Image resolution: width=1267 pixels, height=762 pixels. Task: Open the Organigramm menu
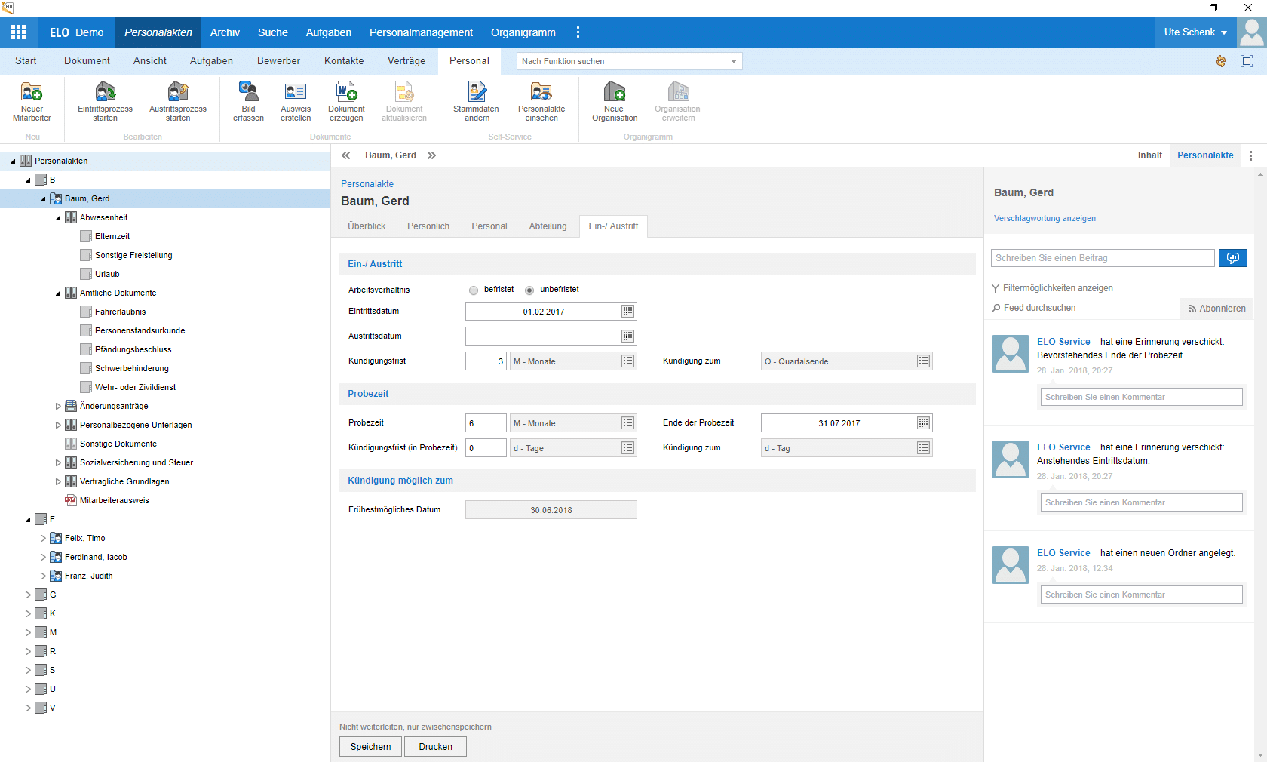click(523, 32)
